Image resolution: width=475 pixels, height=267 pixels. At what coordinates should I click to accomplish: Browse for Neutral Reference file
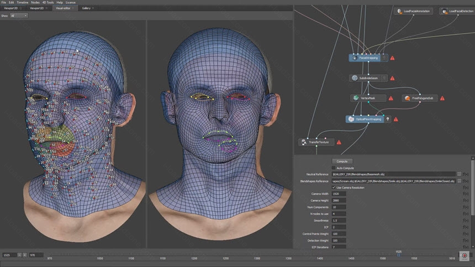459,174
